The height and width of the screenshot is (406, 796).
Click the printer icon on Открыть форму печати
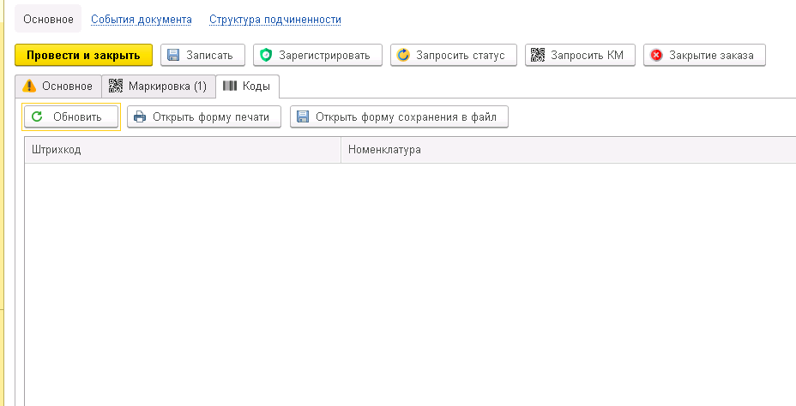[x=140, y=117]
